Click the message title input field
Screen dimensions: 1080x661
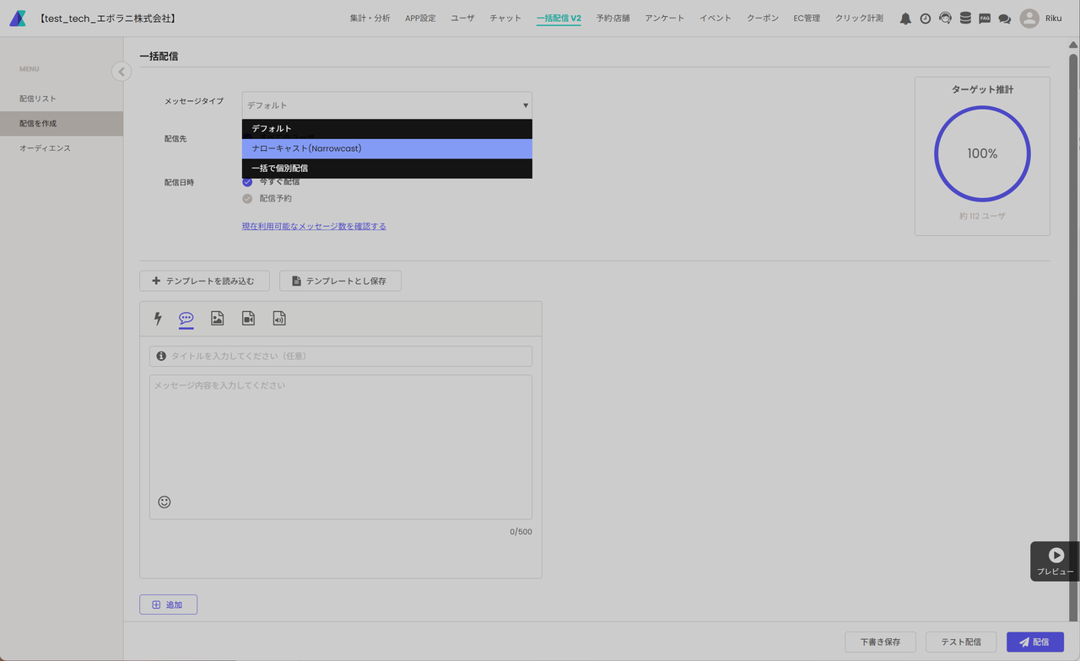click(x=346, y=356)
